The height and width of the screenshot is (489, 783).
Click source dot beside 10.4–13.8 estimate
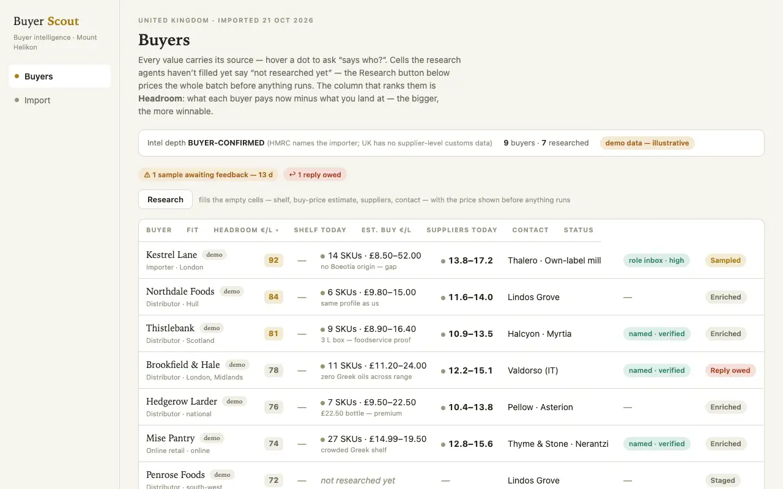pos(443,408)
